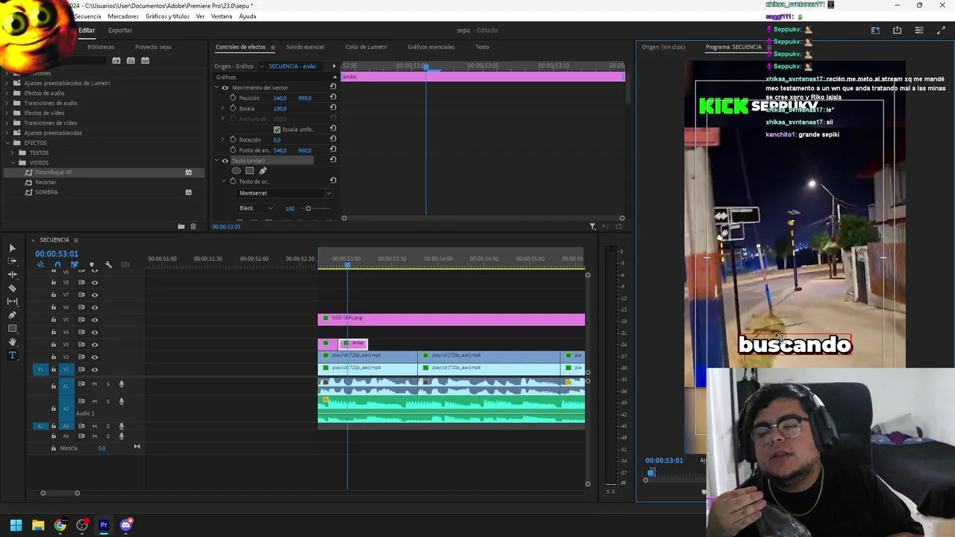
Task: Toggle insert sequences as nests icon
Action: [40, 265]
